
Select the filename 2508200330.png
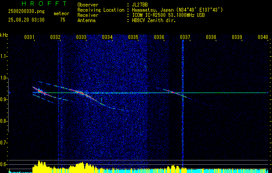[26, 12]
